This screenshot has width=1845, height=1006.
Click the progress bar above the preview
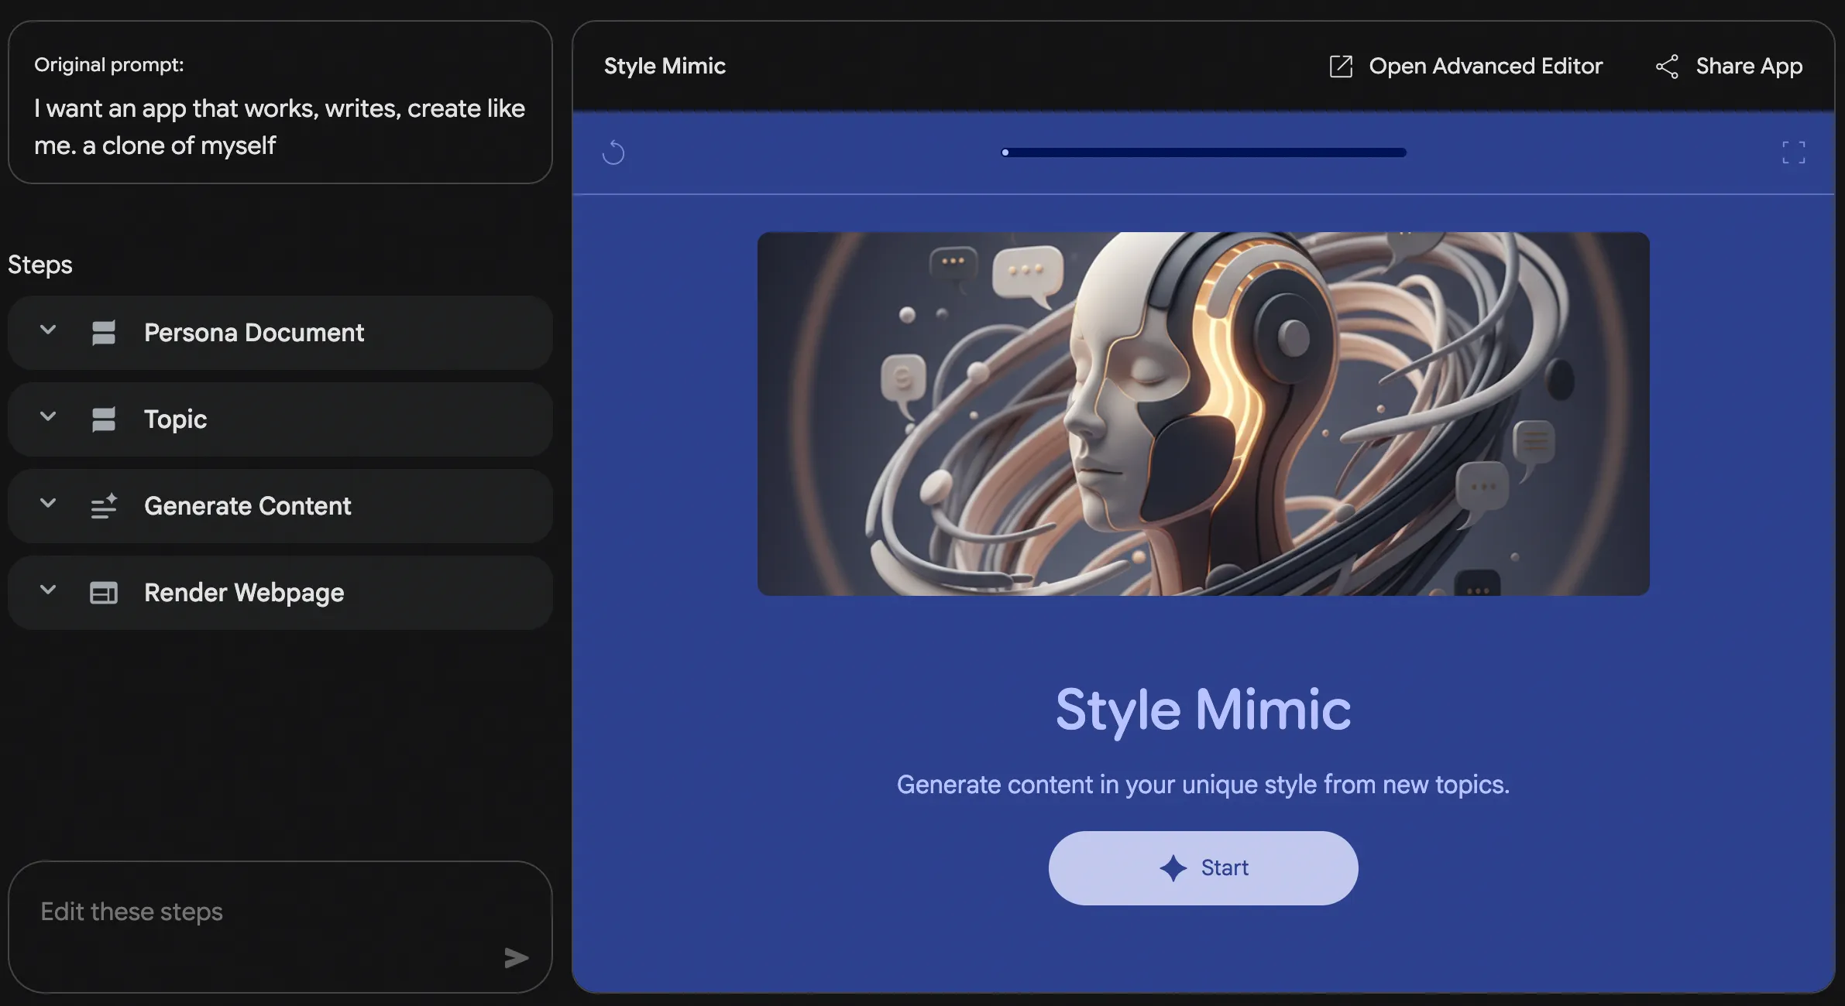click(x=1203, y=152)
